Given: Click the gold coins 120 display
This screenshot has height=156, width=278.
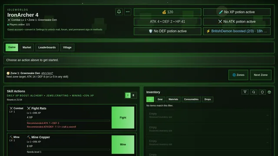Looking at the screenshot, I should 168,12.
